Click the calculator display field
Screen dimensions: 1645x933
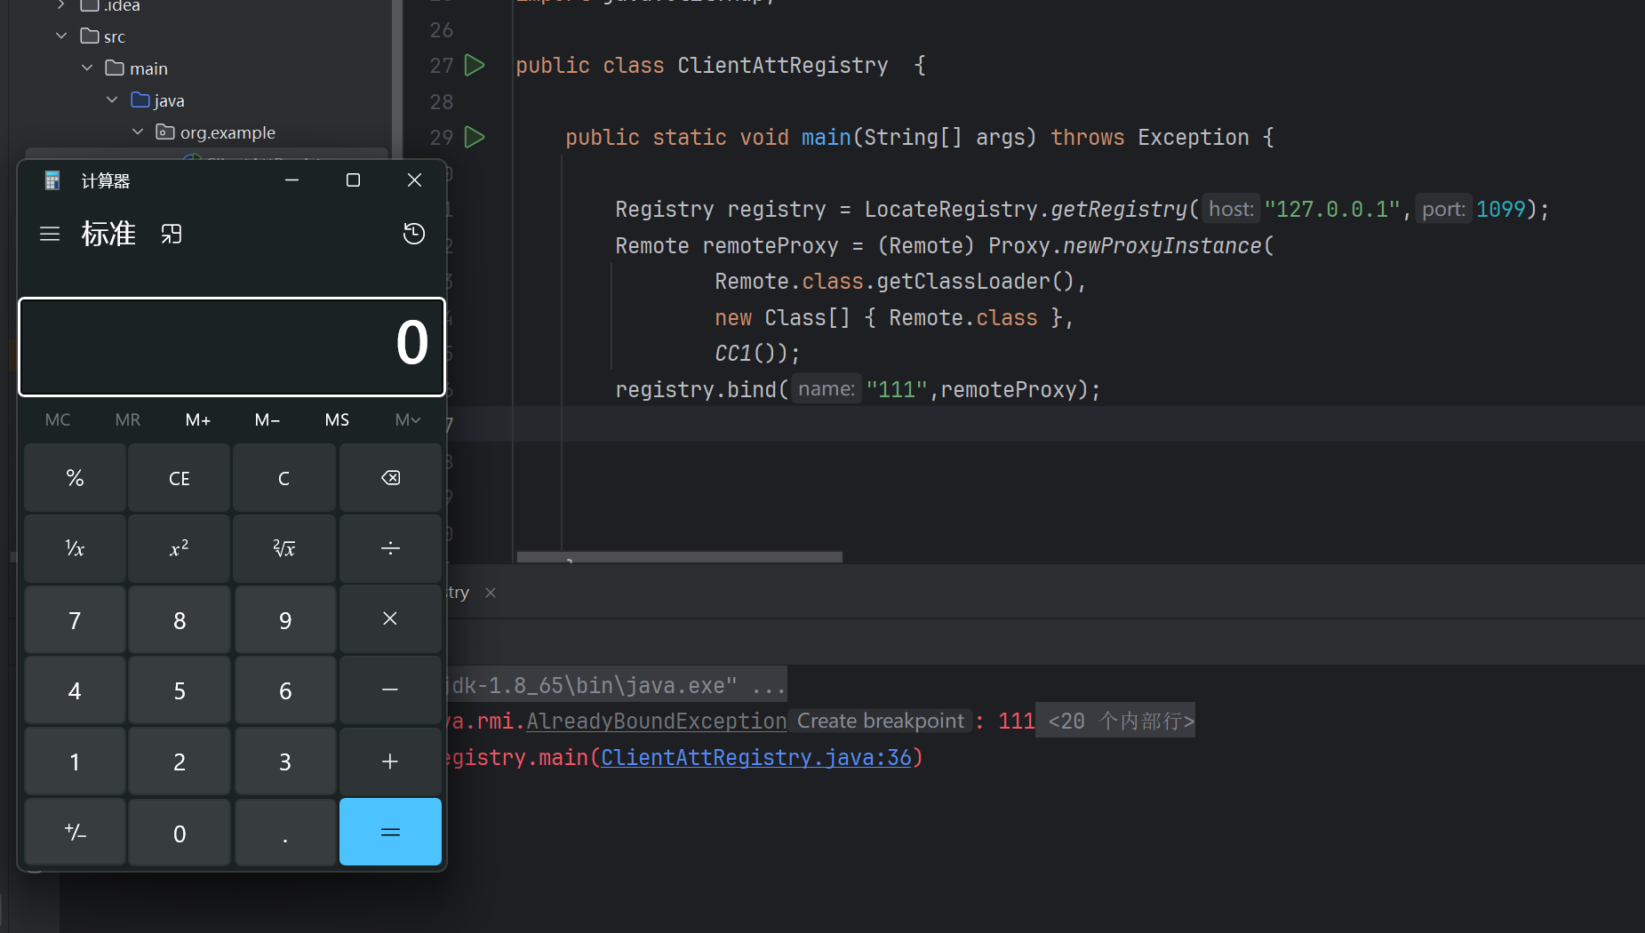click(231, 347)
